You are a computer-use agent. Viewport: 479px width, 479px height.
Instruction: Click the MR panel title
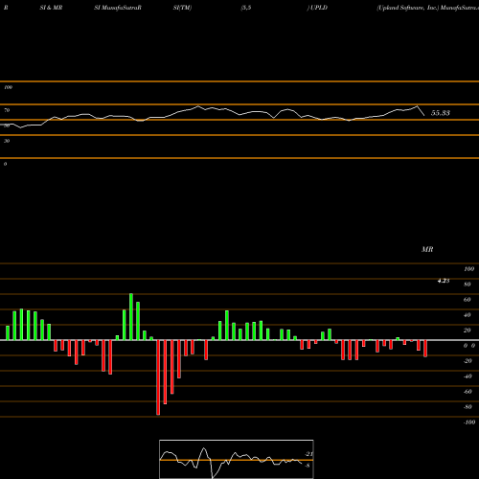pyautogui.click(x=427, y=249)
